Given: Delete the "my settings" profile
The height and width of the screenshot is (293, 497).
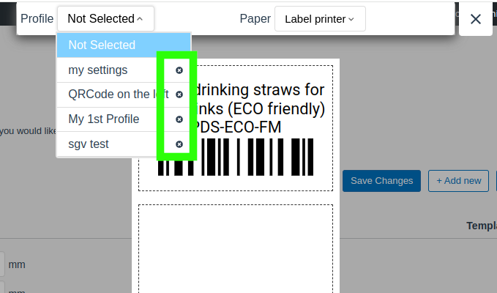Looking at the screenshot, I should click(x=179, y=70).
